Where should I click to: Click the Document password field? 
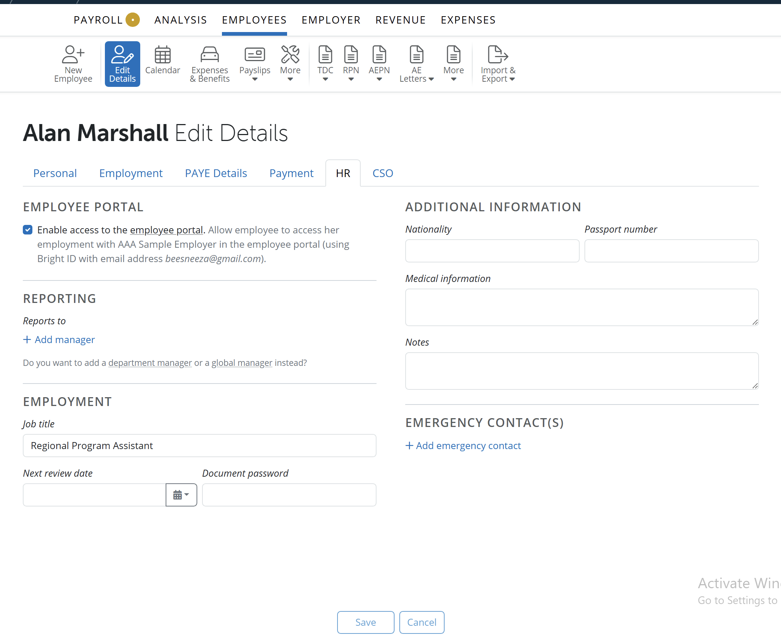click(289, 495)
